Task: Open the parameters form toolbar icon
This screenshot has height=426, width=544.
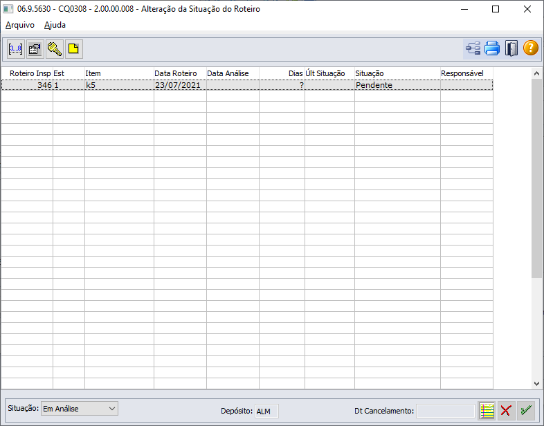Action: (35, 49)
